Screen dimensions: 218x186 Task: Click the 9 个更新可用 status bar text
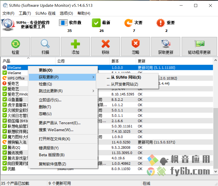click(x=60, y=183)
